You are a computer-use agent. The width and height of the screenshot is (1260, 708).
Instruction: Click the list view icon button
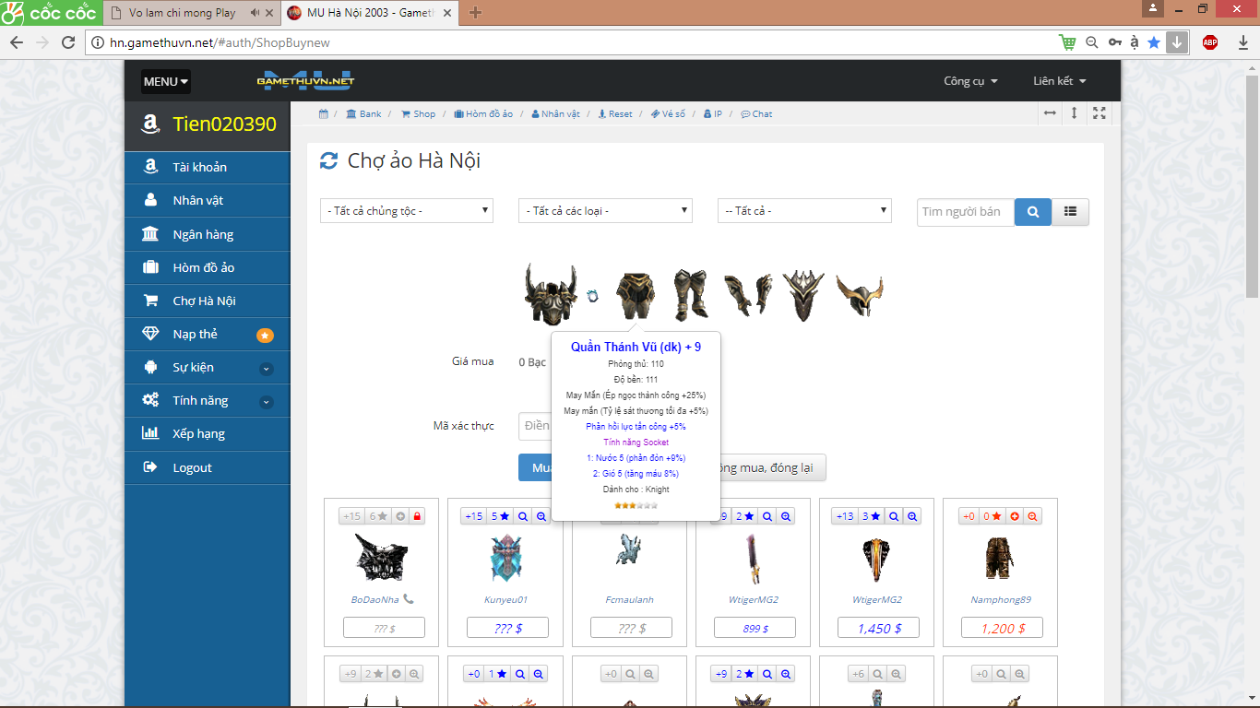(1070, 212)
